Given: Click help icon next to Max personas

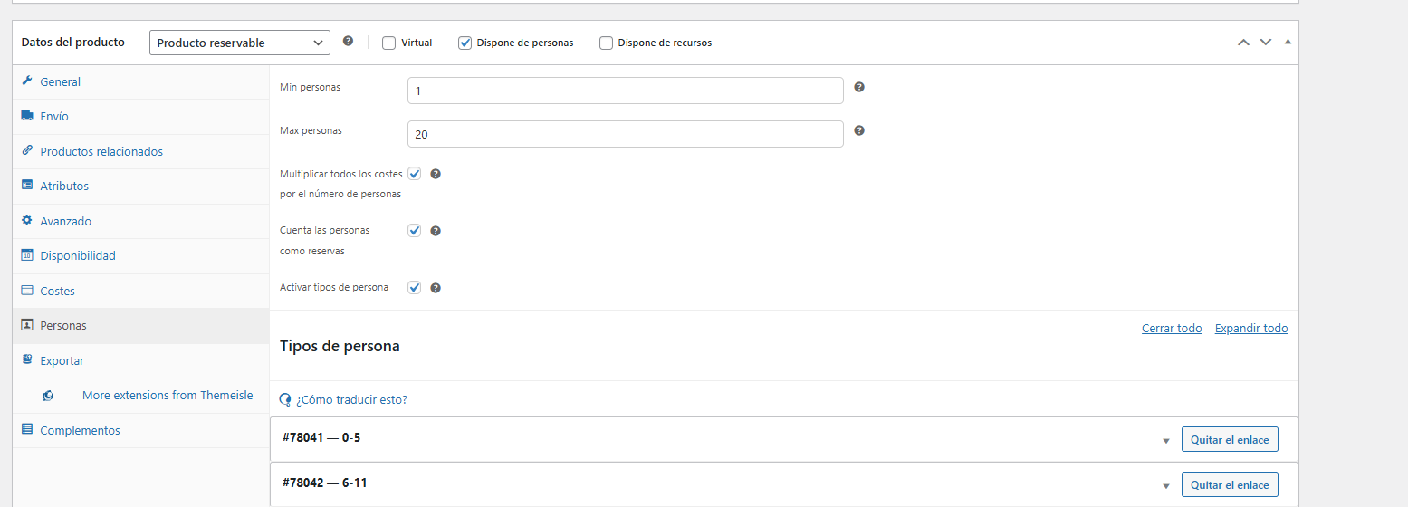Looking at the screenshot, I should pyautogui.click(x=859, y=130).
